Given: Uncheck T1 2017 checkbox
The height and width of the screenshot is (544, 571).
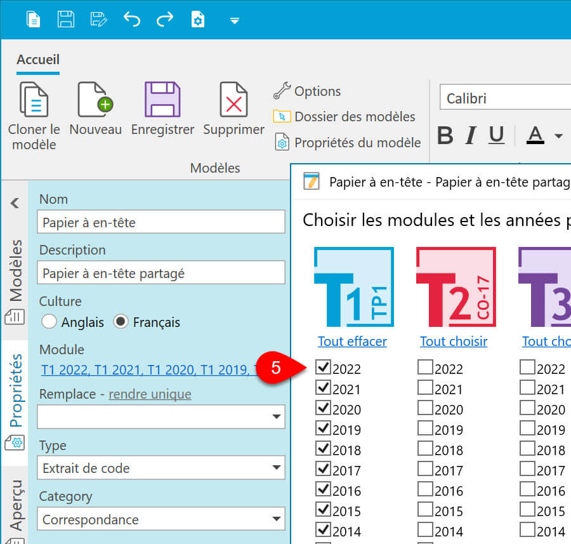Looking at the screenshot, I should (323, 468).
